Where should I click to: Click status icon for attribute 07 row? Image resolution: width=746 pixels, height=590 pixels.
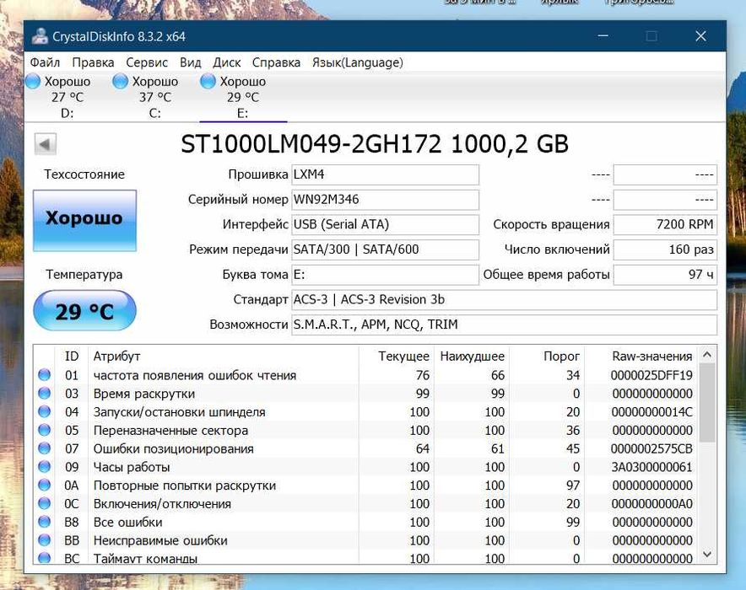(44, 448)
